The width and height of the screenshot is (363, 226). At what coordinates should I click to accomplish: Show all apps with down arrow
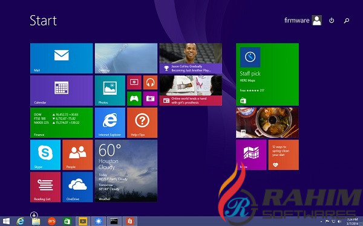pyautogui.click(x=34, y=215)
